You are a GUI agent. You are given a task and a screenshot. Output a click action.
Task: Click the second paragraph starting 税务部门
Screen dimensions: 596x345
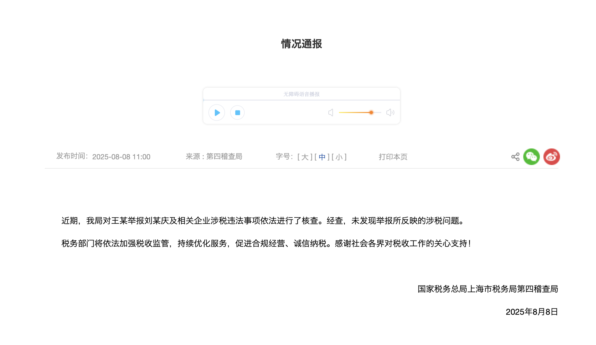pyautogui.click(x=266, y=243)
